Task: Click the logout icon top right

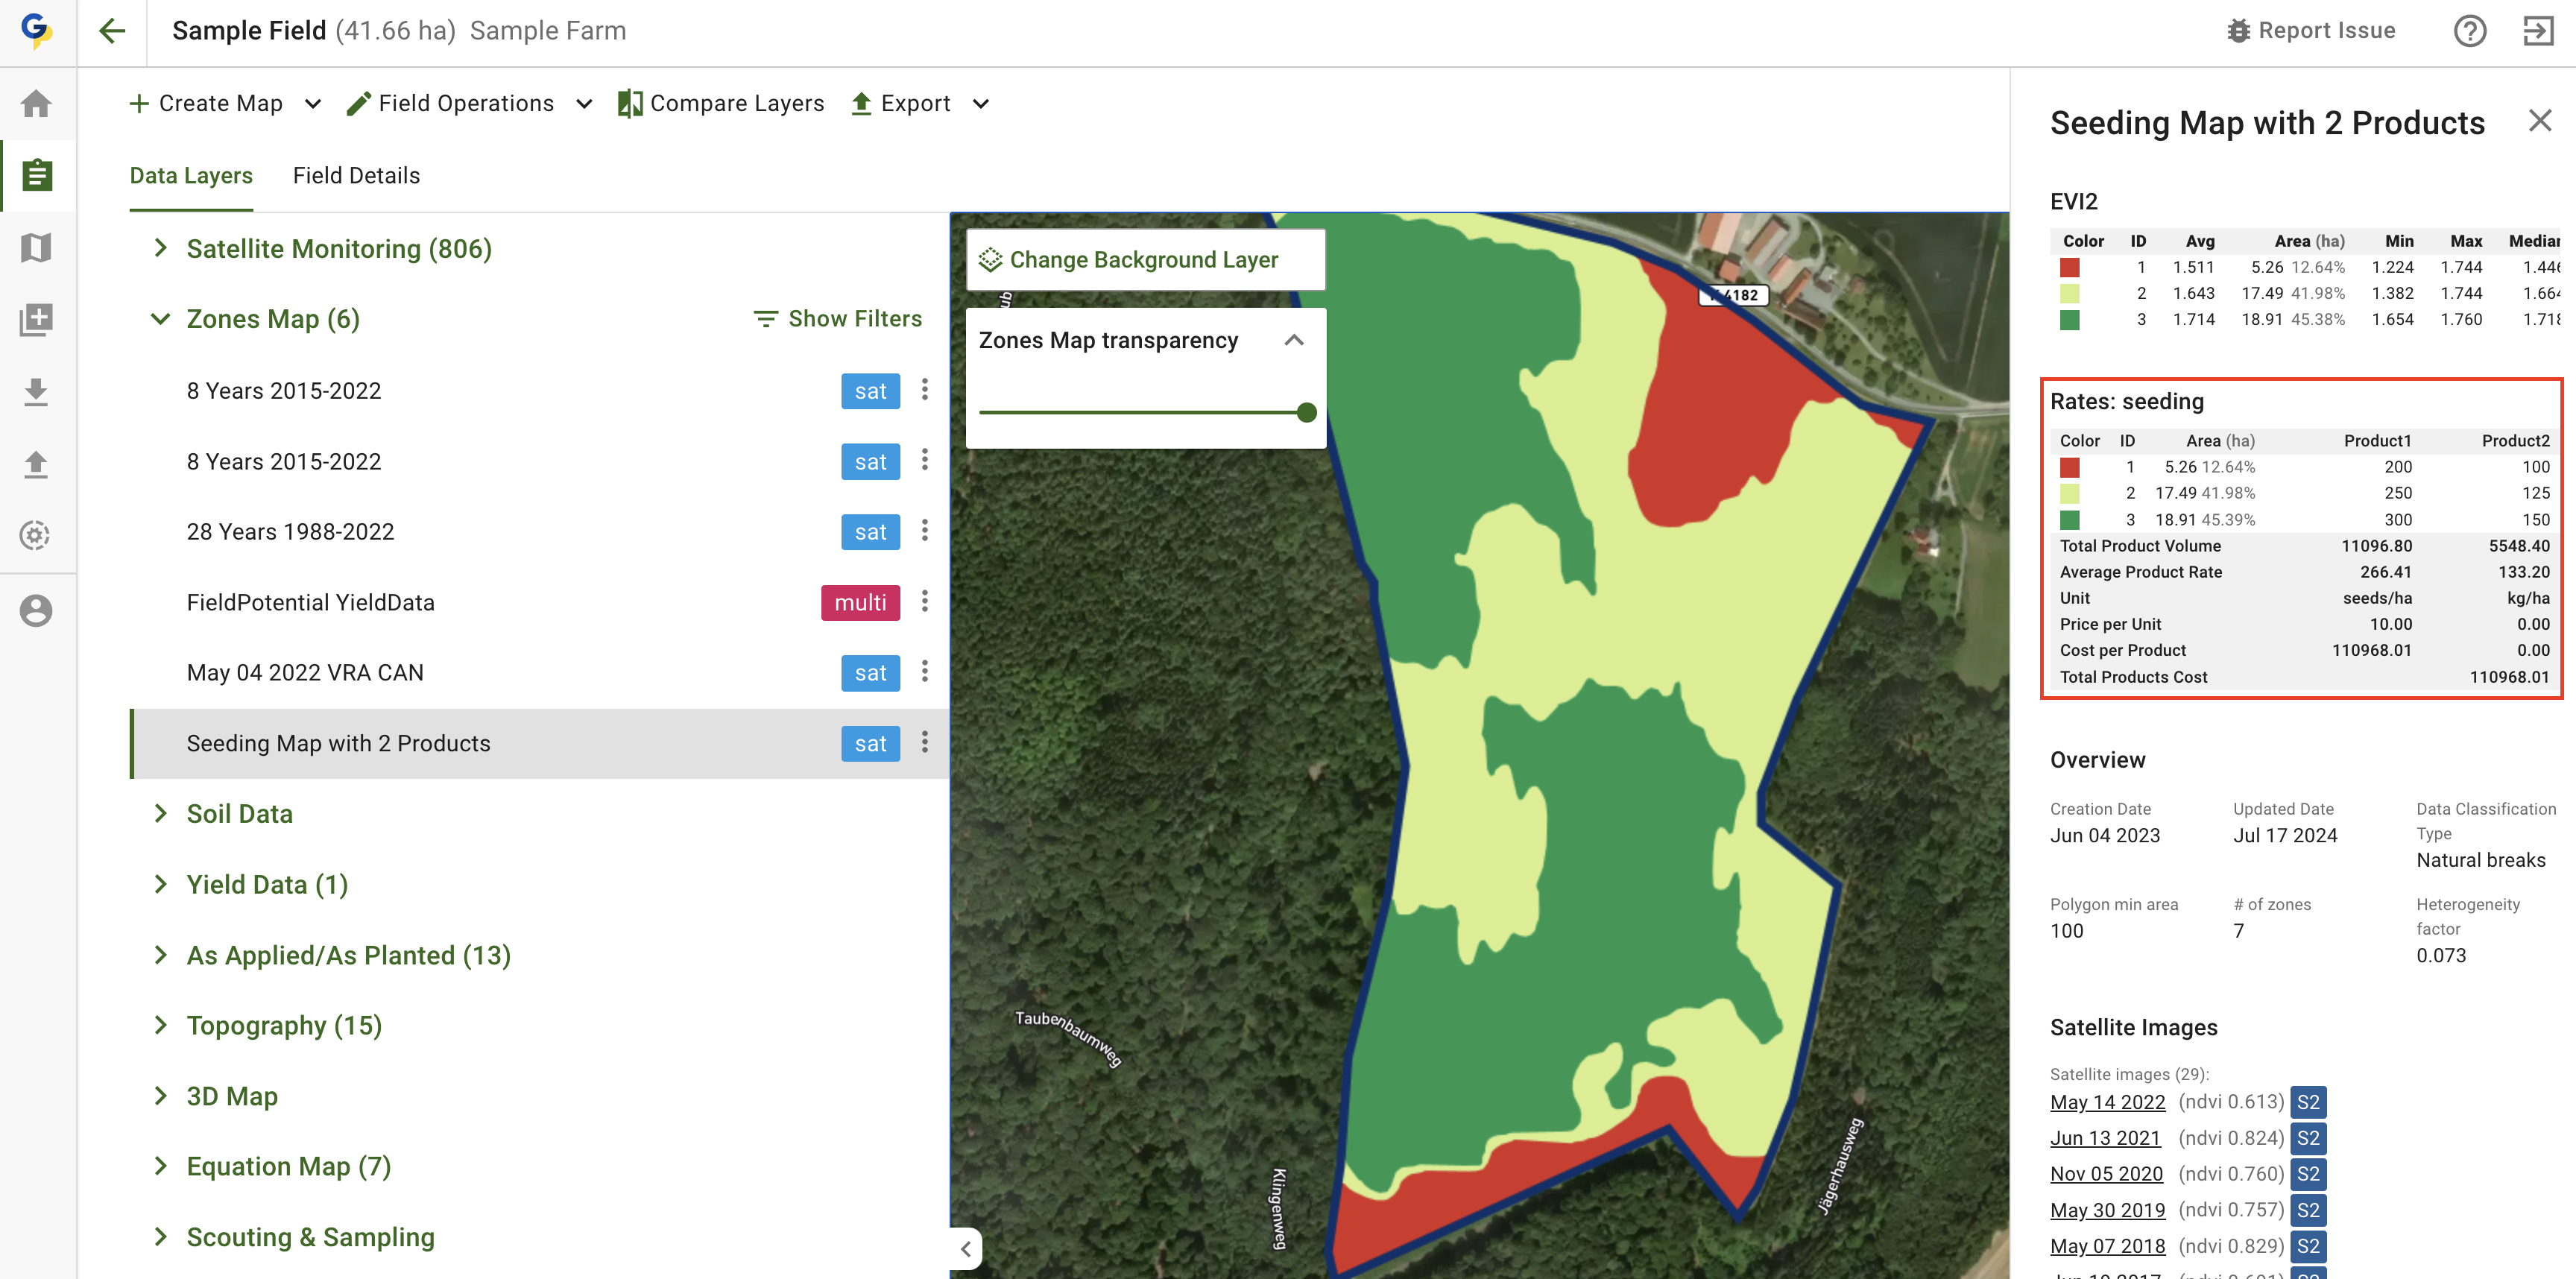Action: 2538,31
